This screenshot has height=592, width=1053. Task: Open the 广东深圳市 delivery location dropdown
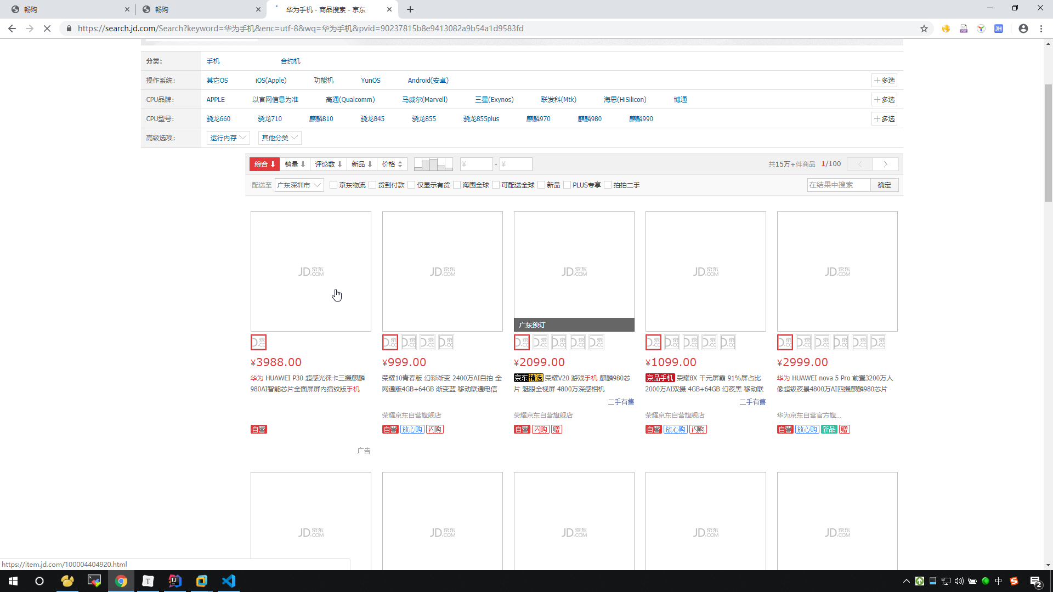tap(299, 185)
